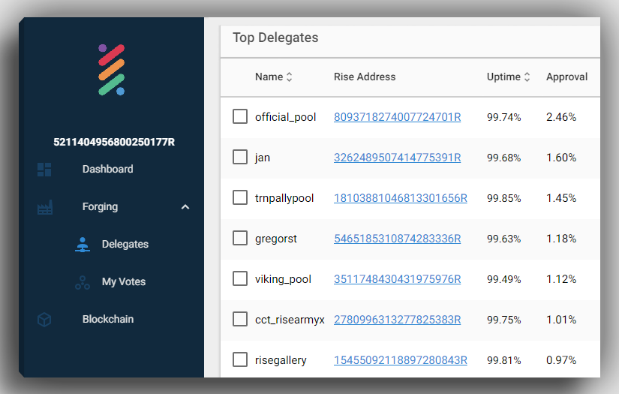Image resolution: width=619 pixels, height=394 pixels.
Task: Click uptime value 99.85%
Action: pyautogui.click(x=503, y=198)
